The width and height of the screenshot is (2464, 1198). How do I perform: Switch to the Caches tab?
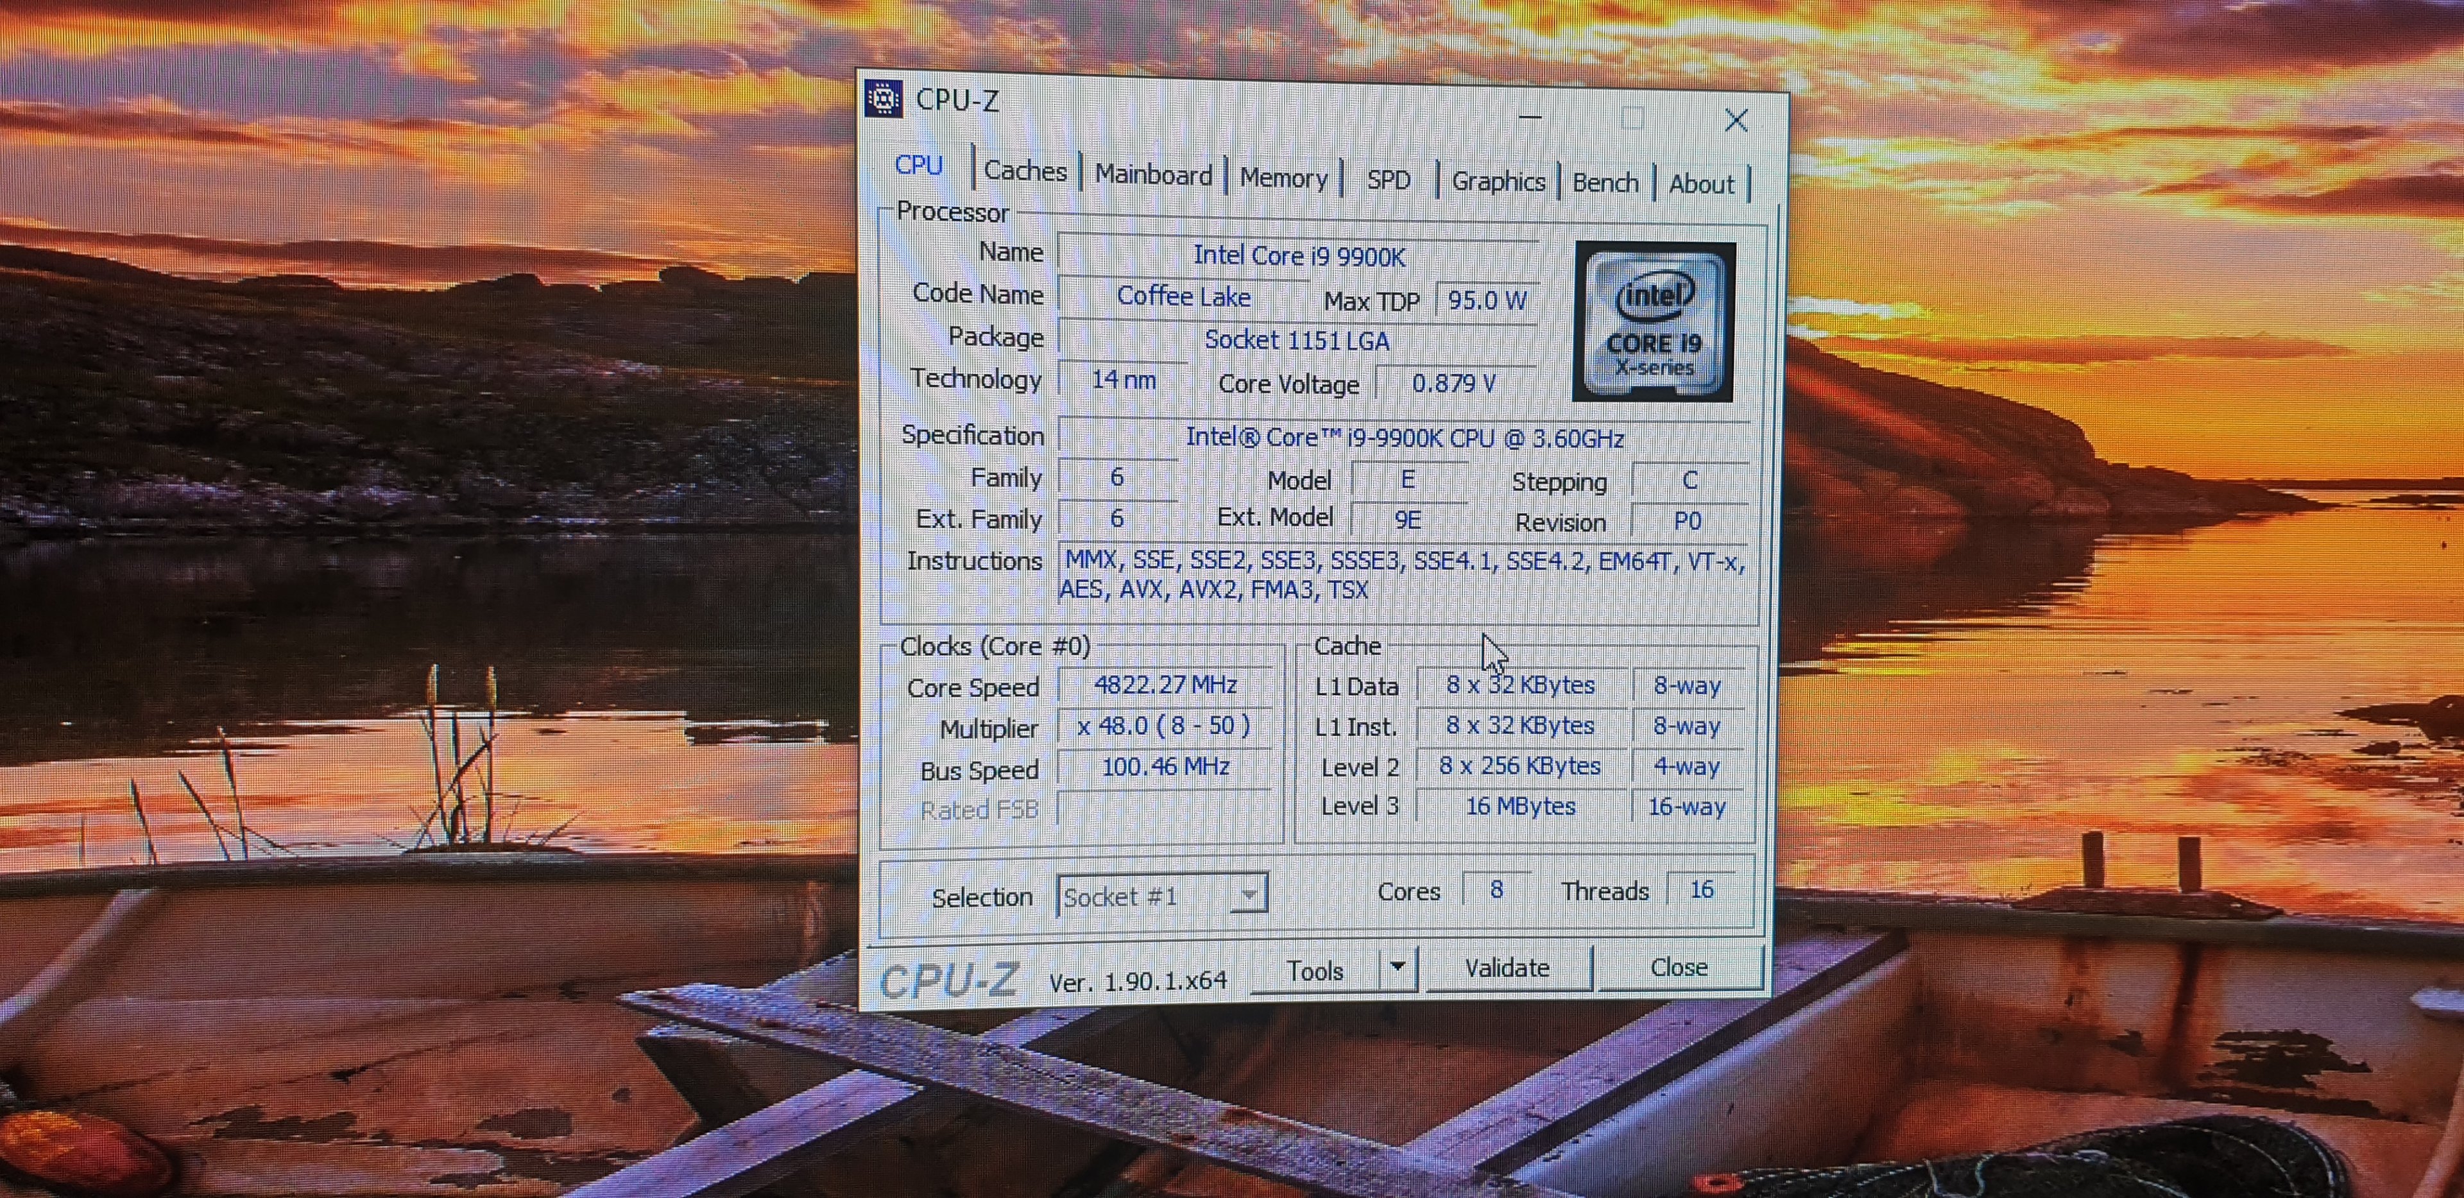tap(1025, 171)
